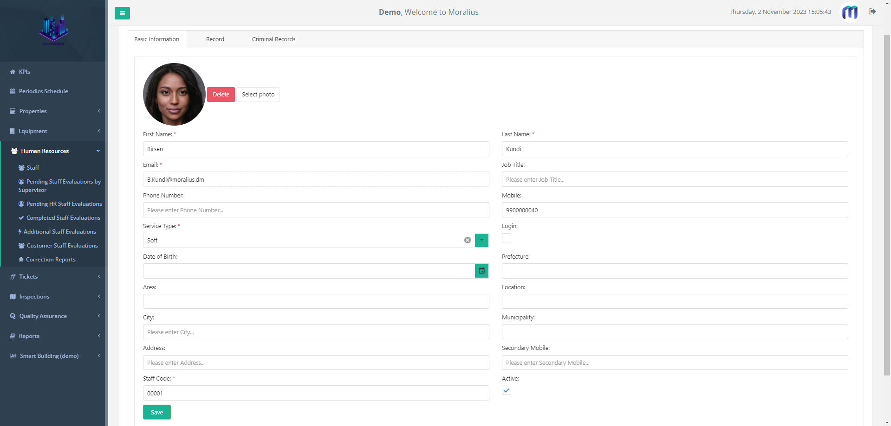Open Completed Staff Evaluations link
The height and width of the screenshot is (426, 891).
[63, 218]
